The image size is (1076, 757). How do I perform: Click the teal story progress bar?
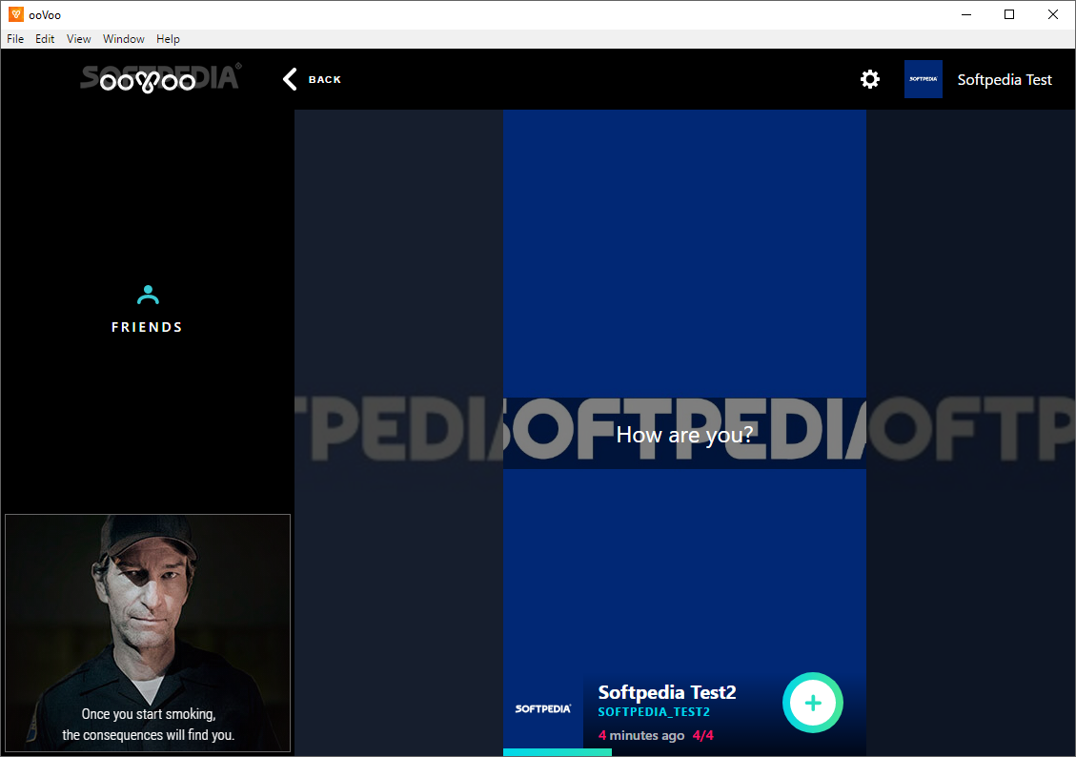(x=558, y=753)
